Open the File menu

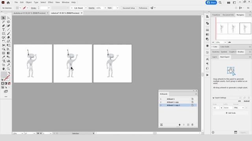click(16, 2)
